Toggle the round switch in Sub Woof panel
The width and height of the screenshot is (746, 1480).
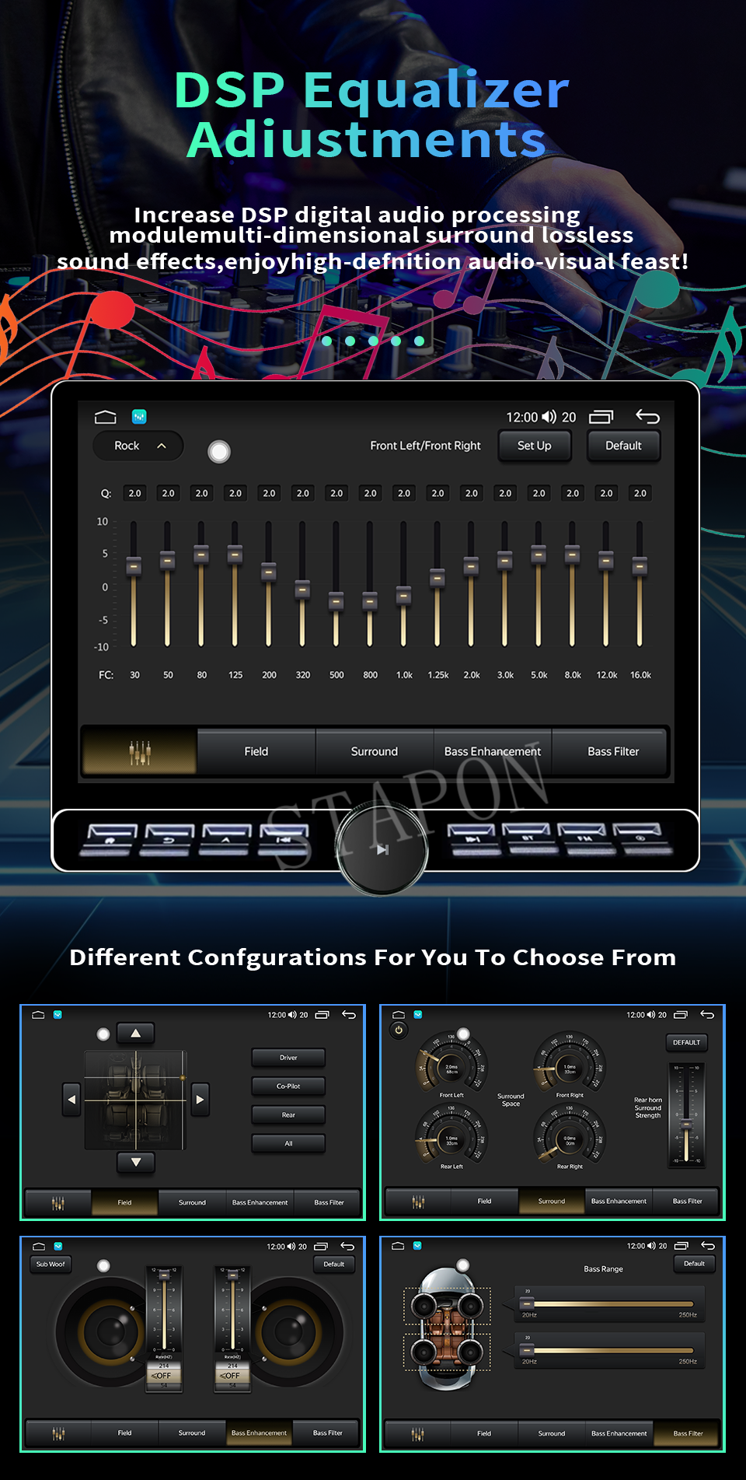103,1266
